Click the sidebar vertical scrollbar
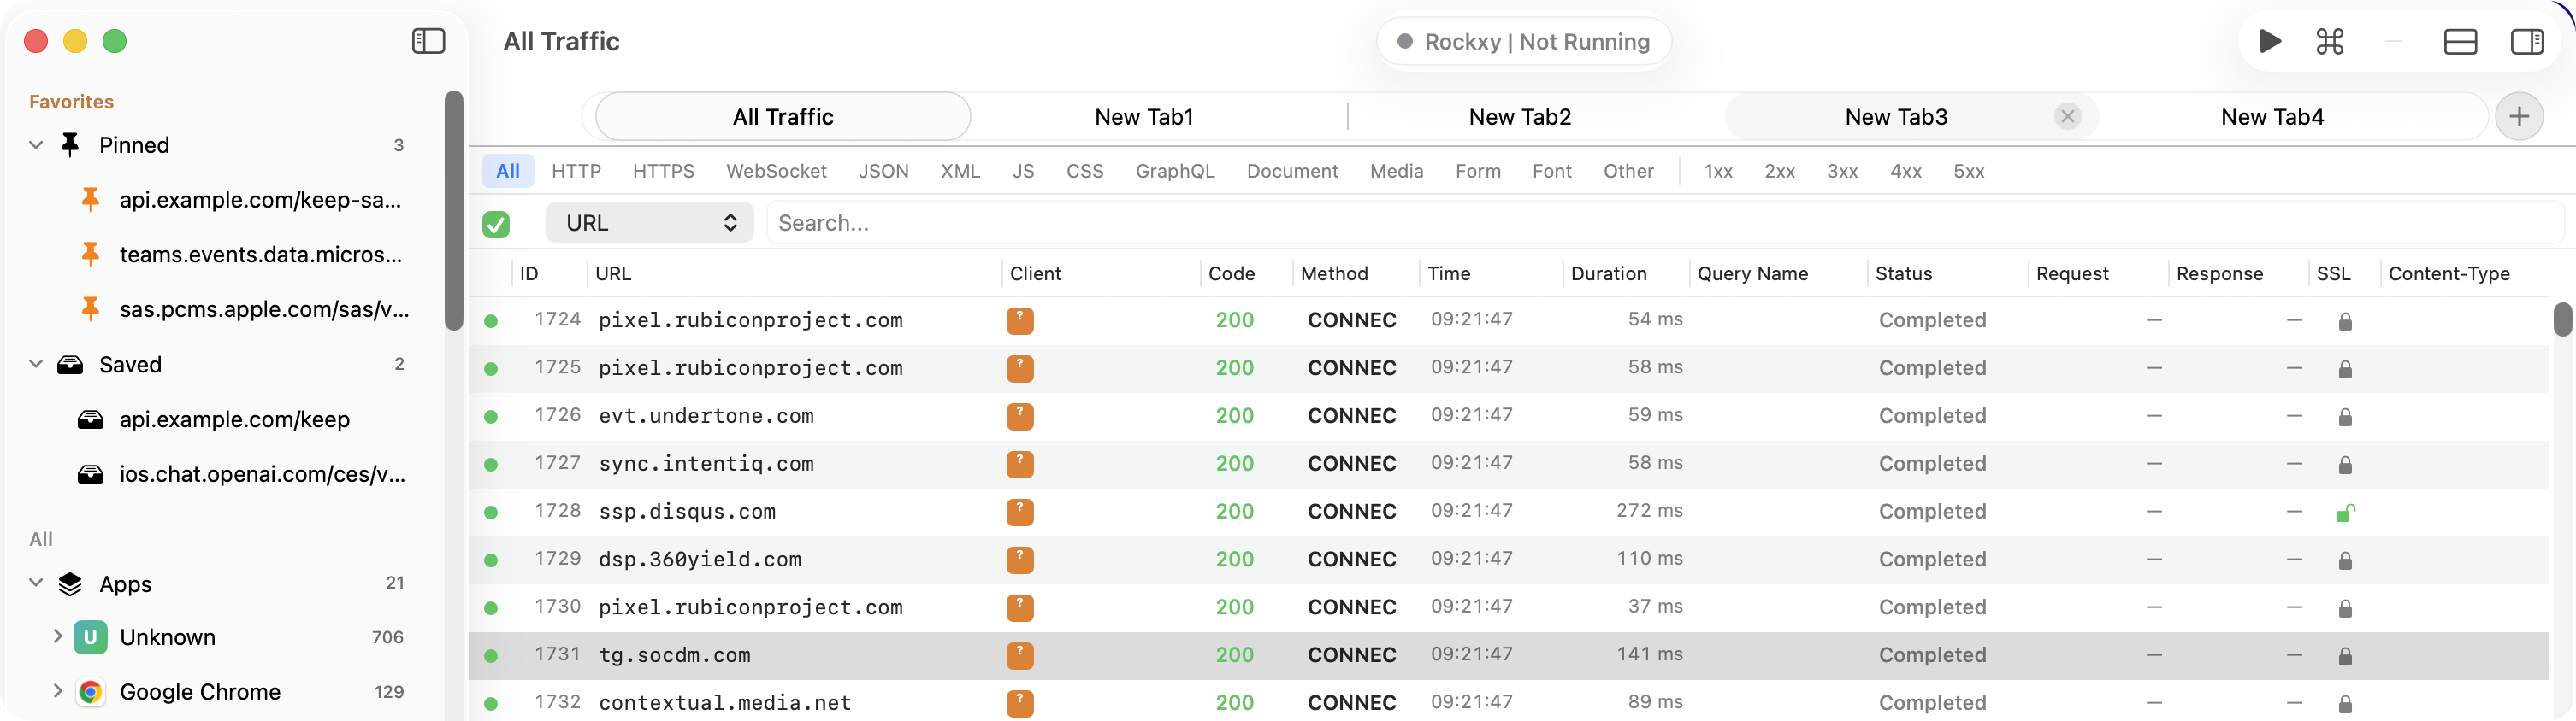Viewport: 2576px width, 721px height. (x=454, y=211)
